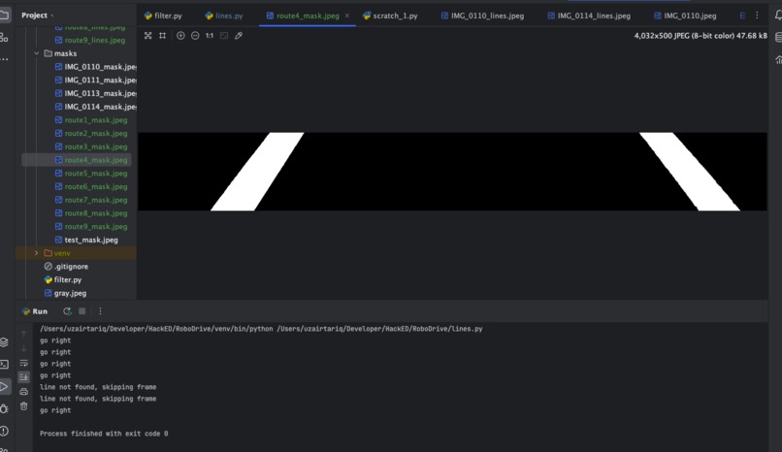Screen dimensions: 782x452
Task: Toggle the grid display icon in image toolbar
Action: (x=163, y=35)
